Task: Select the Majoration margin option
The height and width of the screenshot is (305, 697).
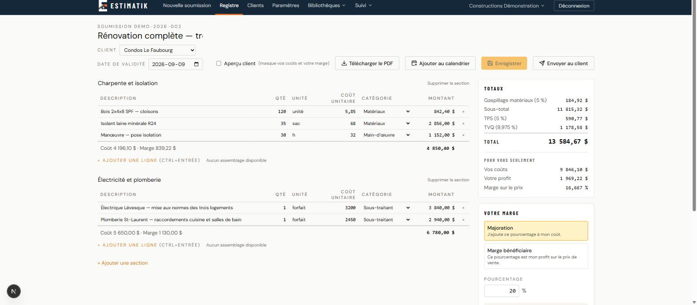Action: point(536,231)
